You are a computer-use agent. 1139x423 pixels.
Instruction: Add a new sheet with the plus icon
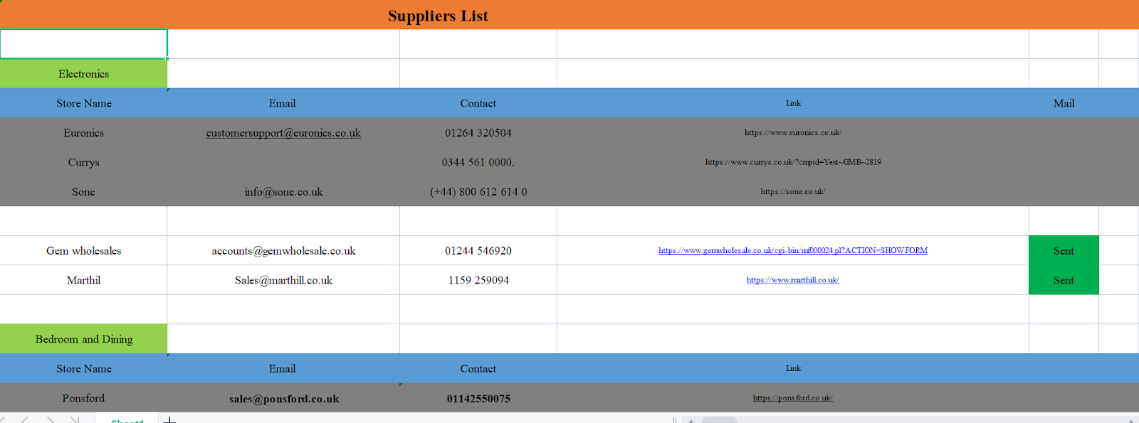point(169,419)
